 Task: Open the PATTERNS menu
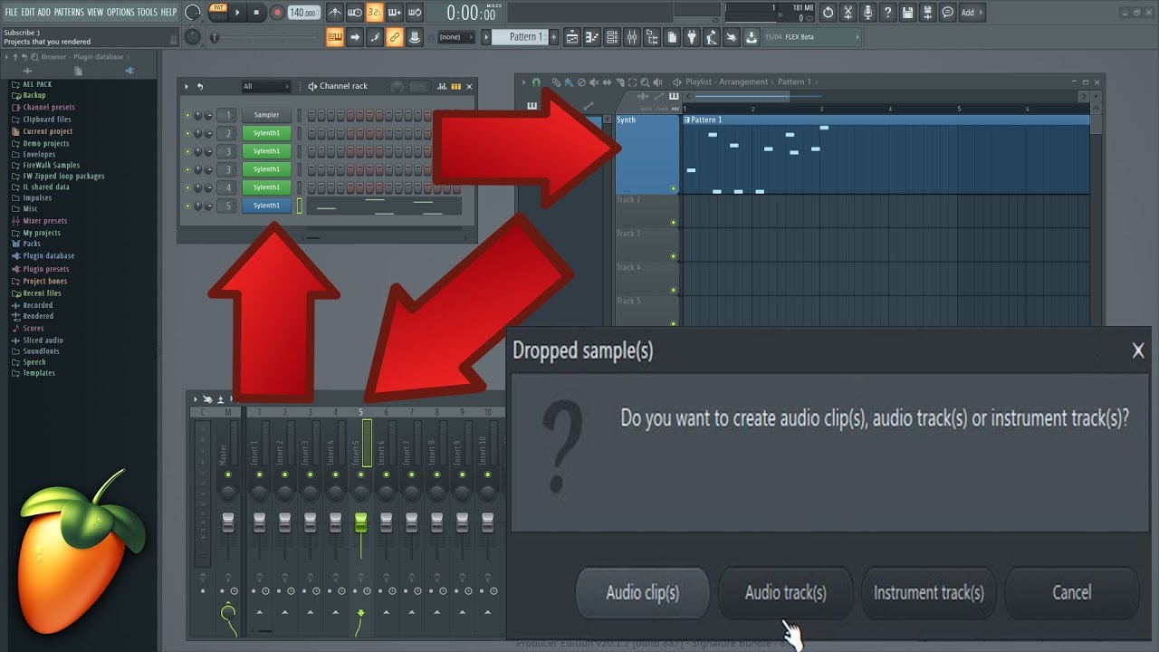click(x=70, y=12)
